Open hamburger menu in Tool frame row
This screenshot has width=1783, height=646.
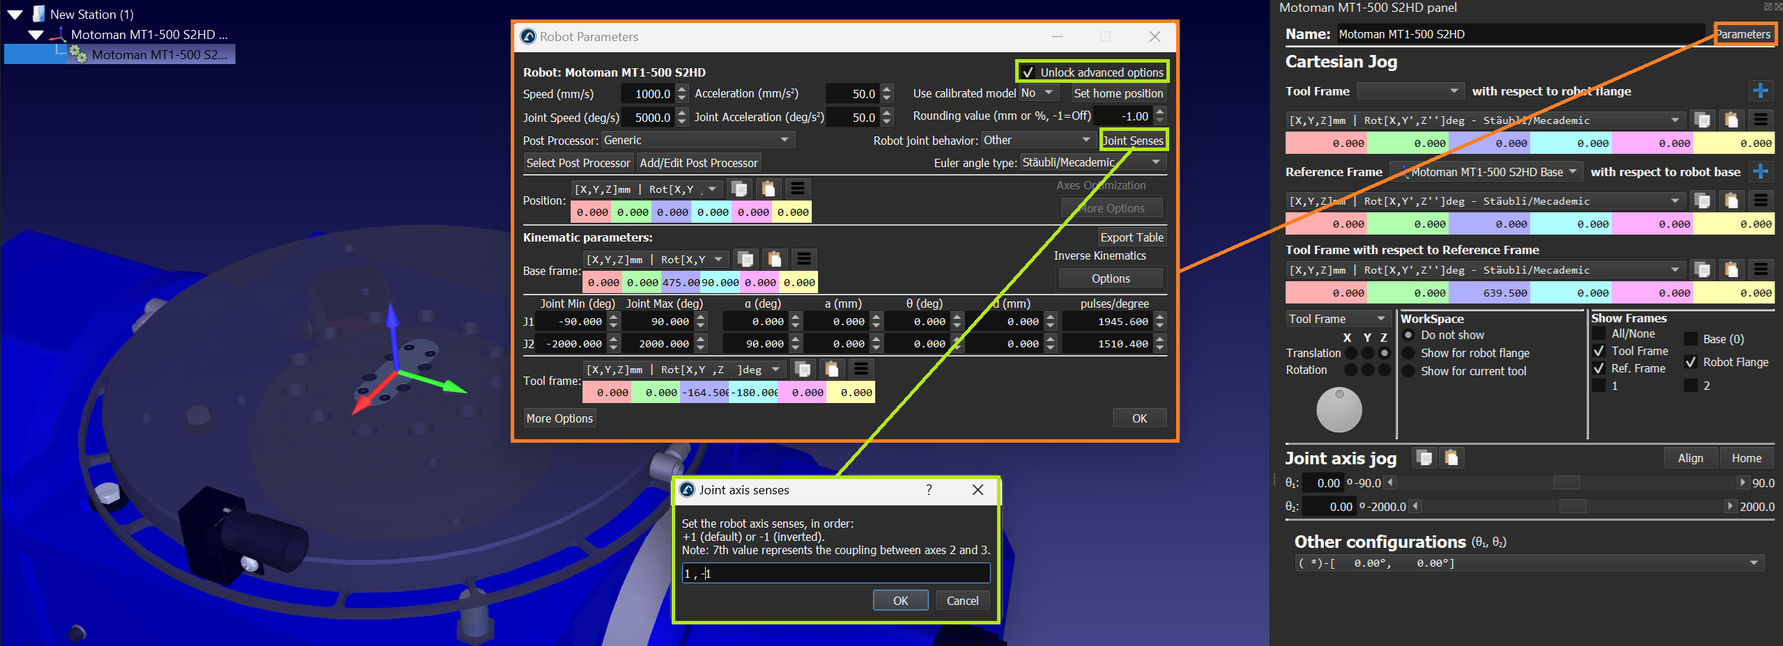(860, 369)
